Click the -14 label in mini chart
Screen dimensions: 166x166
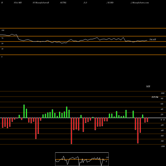[107, 157]
